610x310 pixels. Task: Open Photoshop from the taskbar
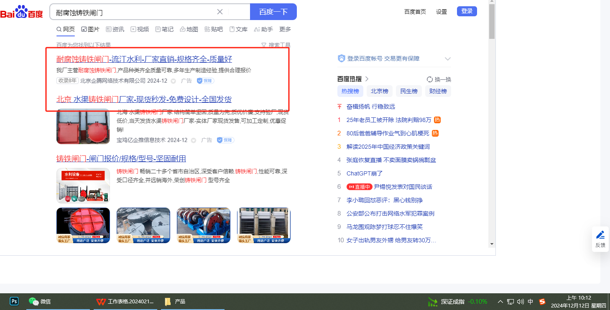pos(14,301)
